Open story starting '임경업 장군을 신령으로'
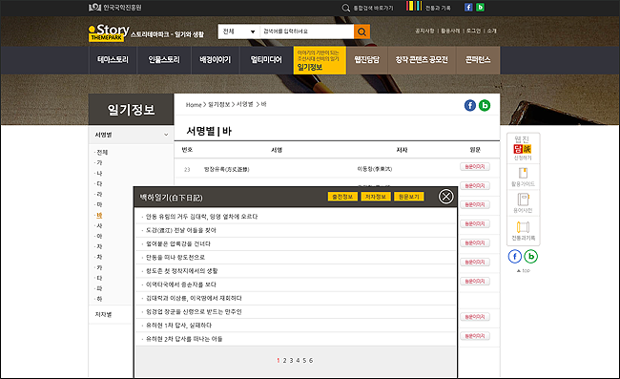The image size is (620, 379). [x=194, y=312]
